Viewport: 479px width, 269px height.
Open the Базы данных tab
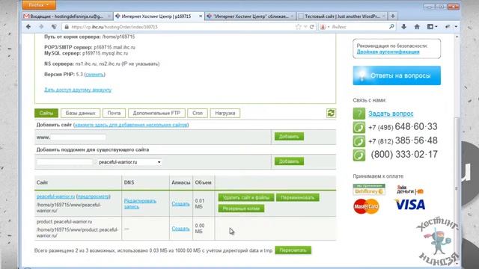80,113
